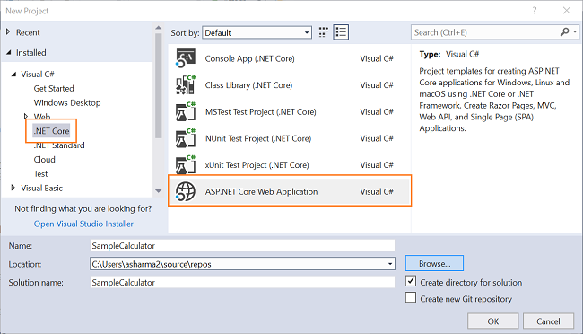The width and height of the screenshot is (583, 334).
Task: Switch to medium icons list view
Action: coord(341,32)
